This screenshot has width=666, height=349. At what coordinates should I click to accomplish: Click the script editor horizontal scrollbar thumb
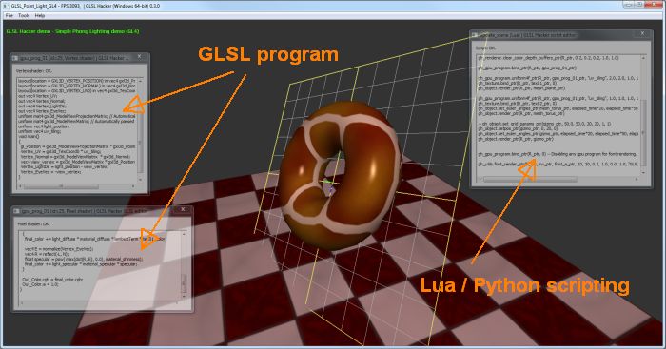click(x=530, y=180)
